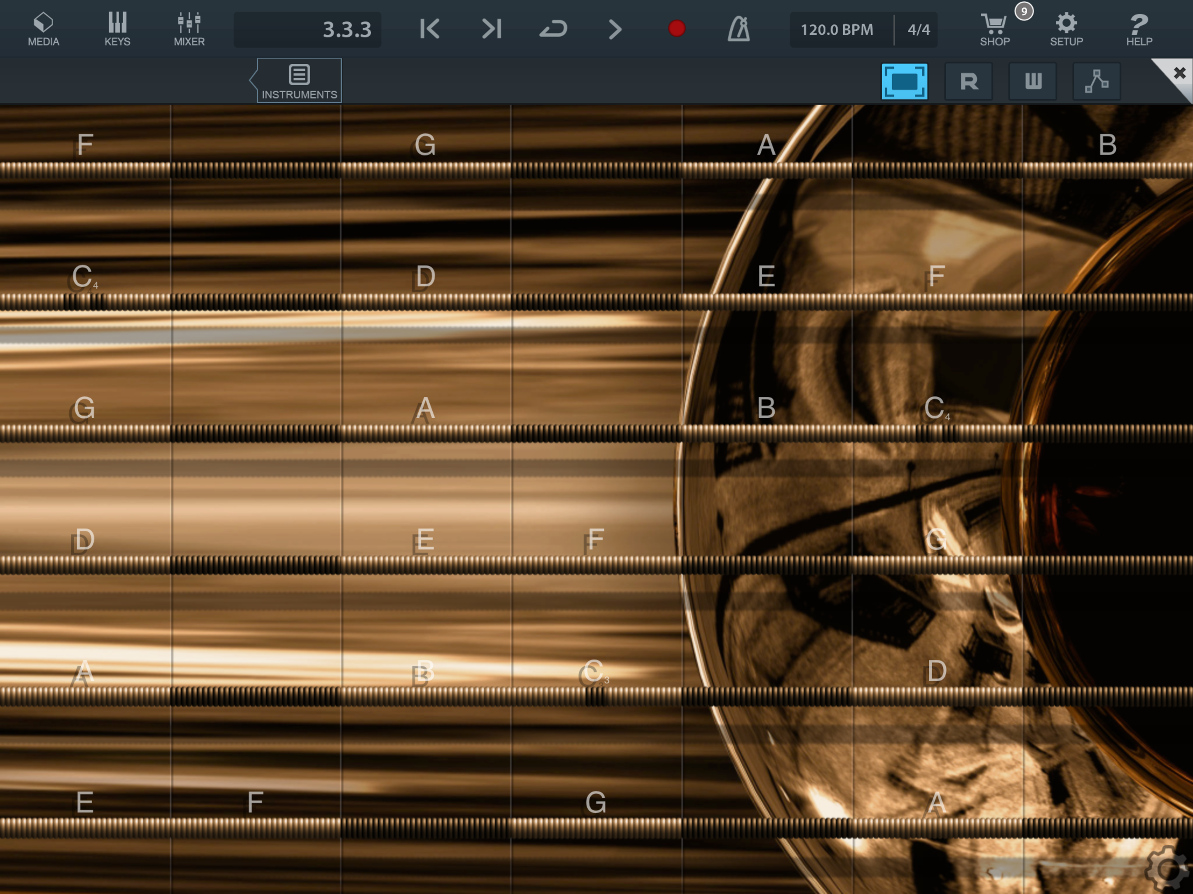Image resolution: width=1193 pixels, height=894 pixels.
Task: Click the W write automation button
Action: click(x=1033, y=82)
